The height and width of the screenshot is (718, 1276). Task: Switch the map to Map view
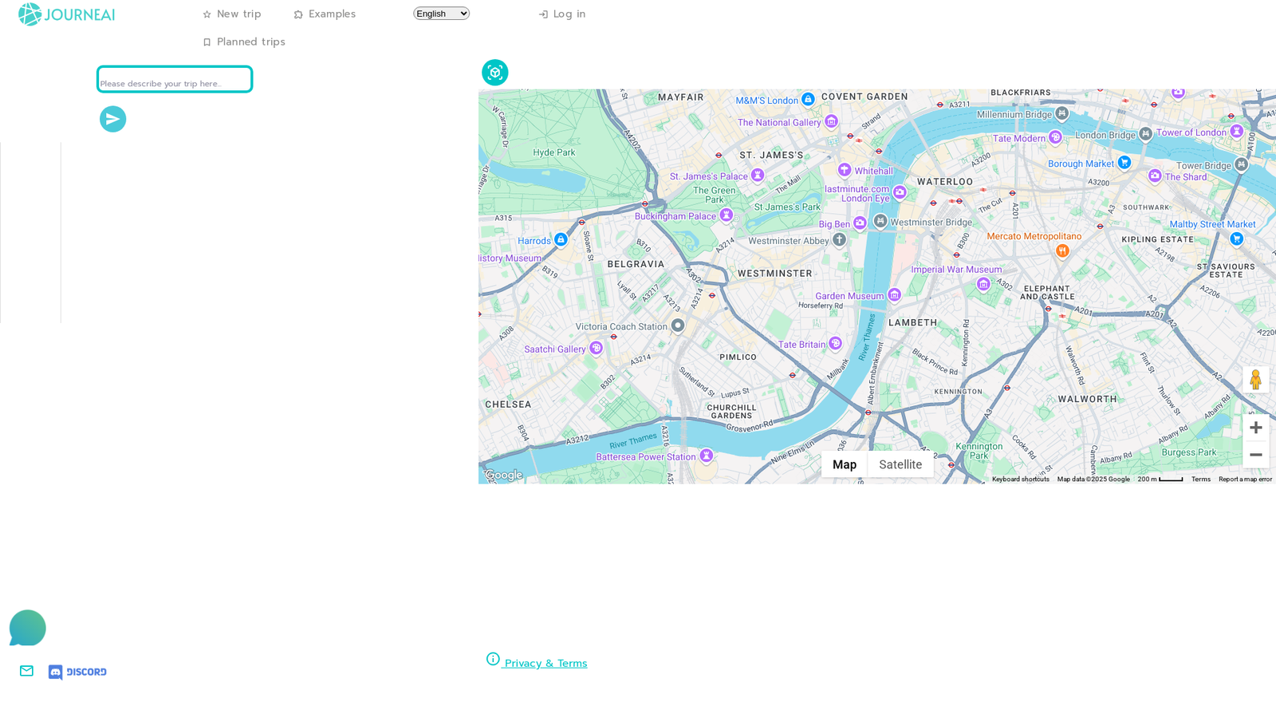845,464
